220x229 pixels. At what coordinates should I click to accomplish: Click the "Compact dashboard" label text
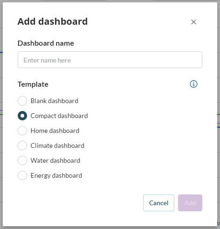(x=59, y=116)
